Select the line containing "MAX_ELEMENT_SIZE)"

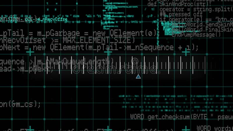pos(67,40)
